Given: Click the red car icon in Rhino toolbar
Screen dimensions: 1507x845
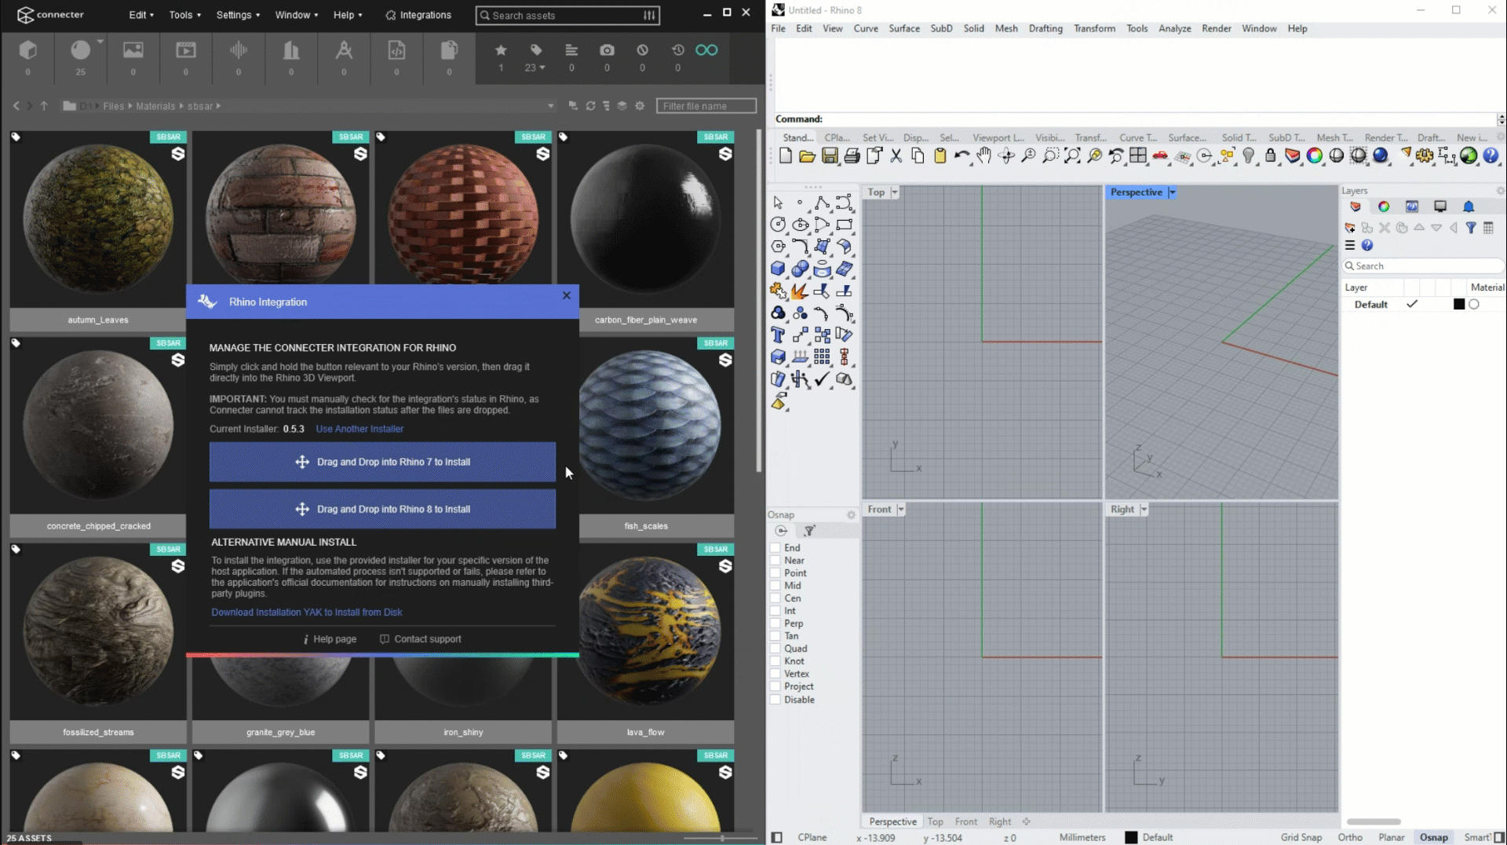Looking at the screenshot, I should pos(1160,155).
